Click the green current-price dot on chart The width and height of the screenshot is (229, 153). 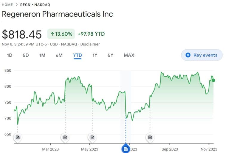213,80
